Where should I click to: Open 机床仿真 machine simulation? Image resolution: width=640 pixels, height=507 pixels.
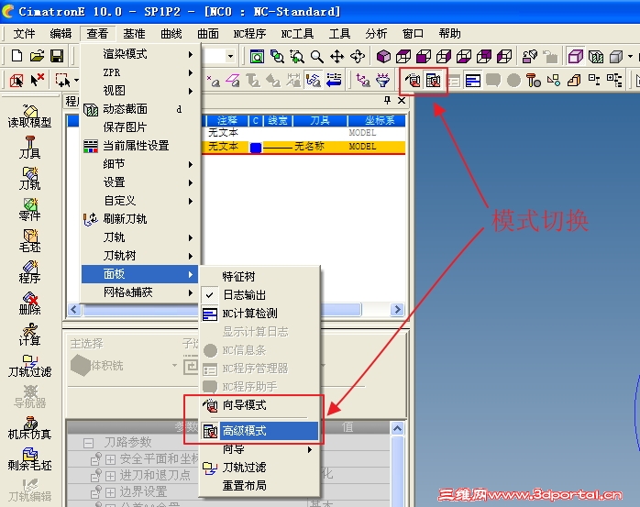click(x=29, y=428)
